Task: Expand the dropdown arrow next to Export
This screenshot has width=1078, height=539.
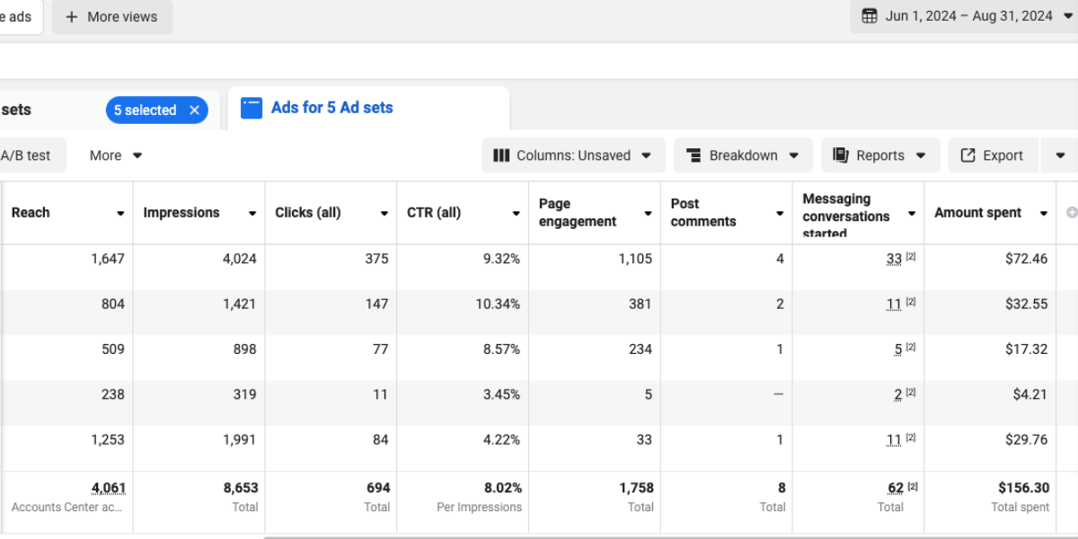Action: pyautogui.click(x=1060, y=155)
